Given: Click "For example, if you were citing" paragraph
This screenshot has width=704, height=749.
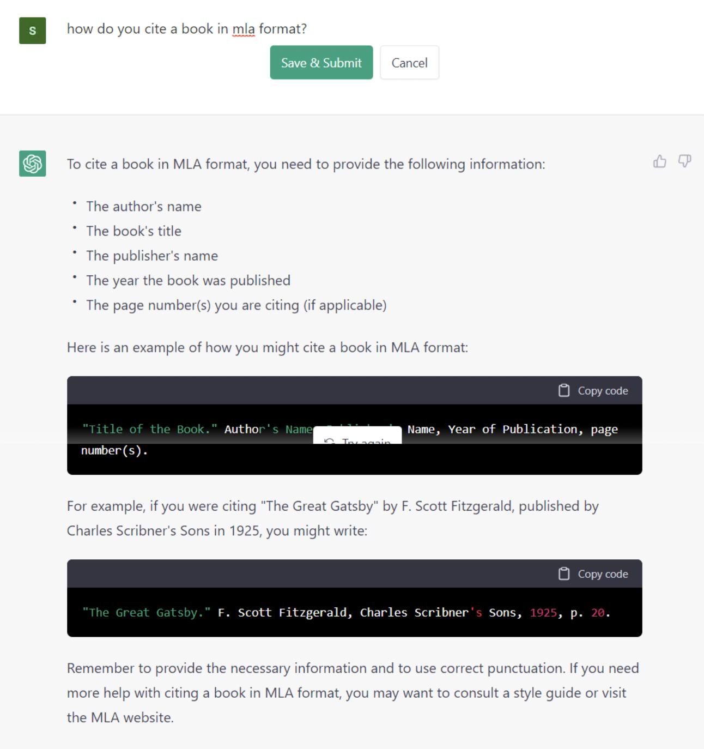Looking at the screenshot, I should (x=333, y=518).
